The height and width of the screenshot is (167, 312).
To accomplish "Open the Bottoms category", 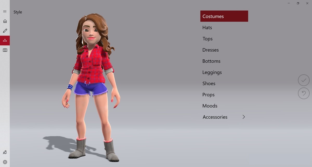I will pos(211,61).
